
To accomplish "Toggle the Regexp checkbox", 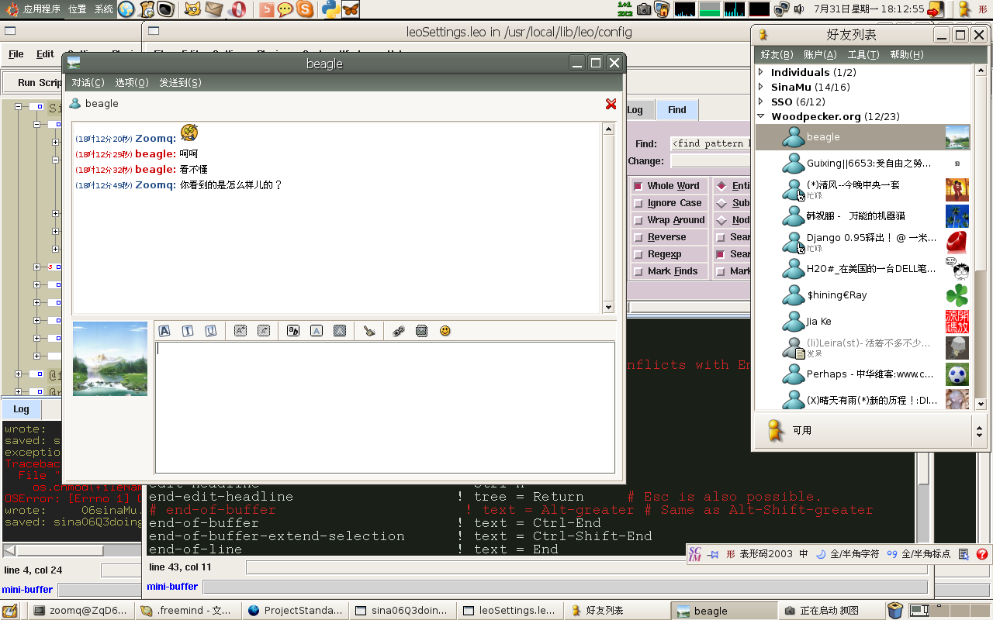I will tap(639, 254).
